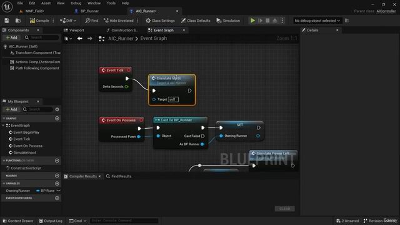Switch to Find Results tab

pos(119,176)
